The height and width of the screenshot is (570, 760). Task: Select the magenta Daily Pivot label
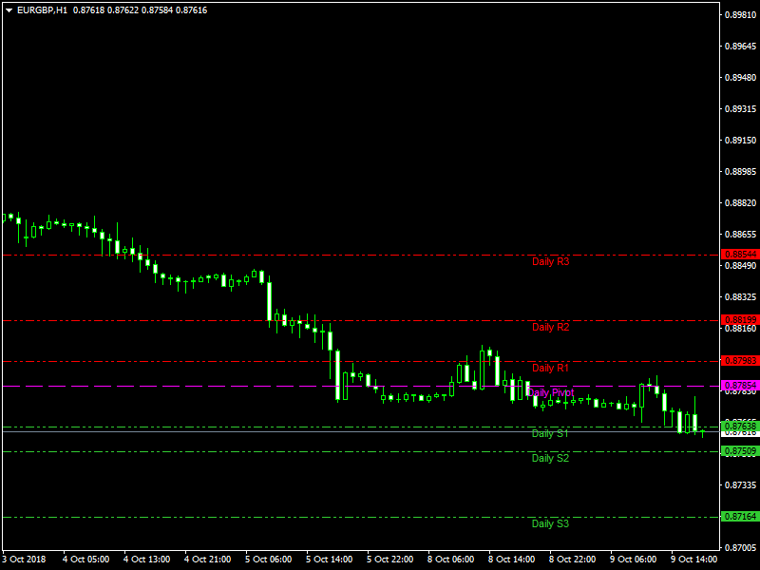(551, 392)
